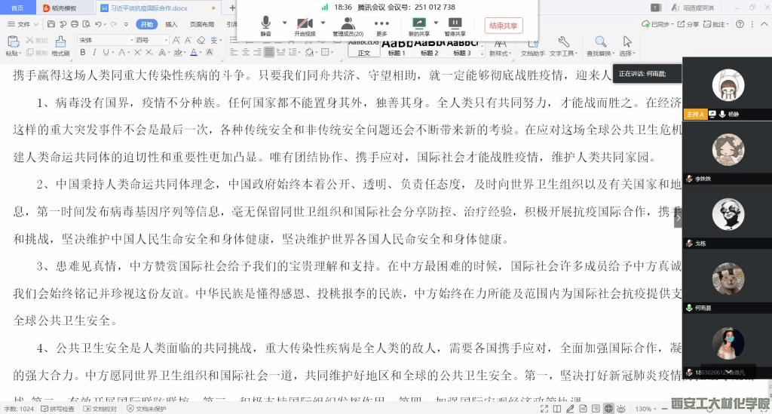Viewport: 772px width, 414px height.
Task: Select the 格式刷 format painter tool
Action: pyautogui.click(x=60, y=46)
